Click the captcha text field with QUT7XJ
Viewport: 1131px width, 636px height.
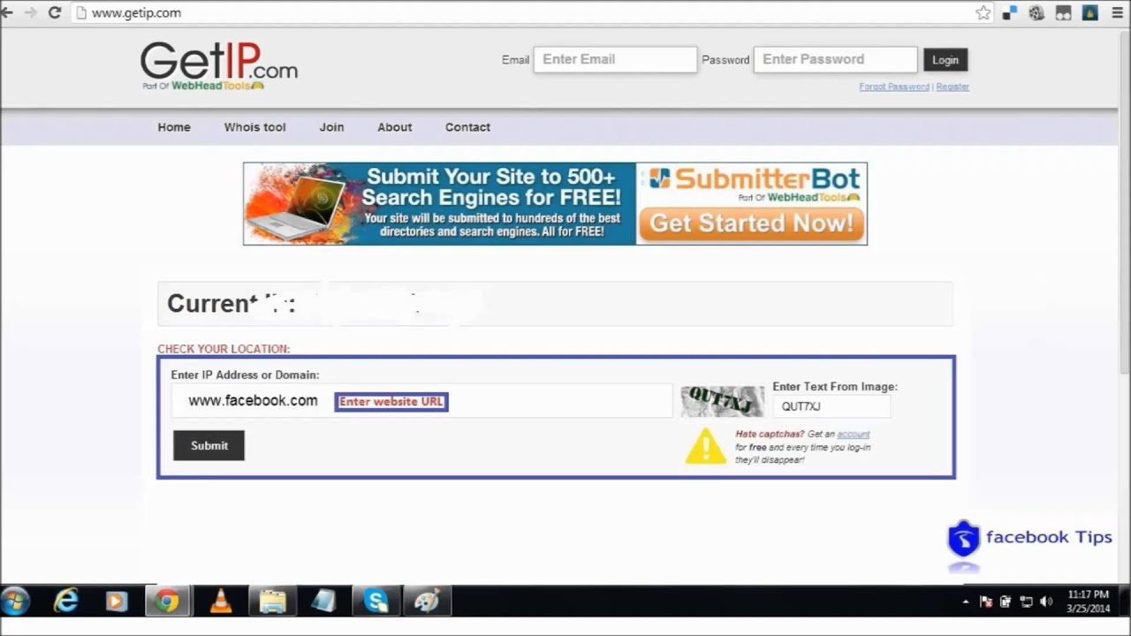[831, 406]
